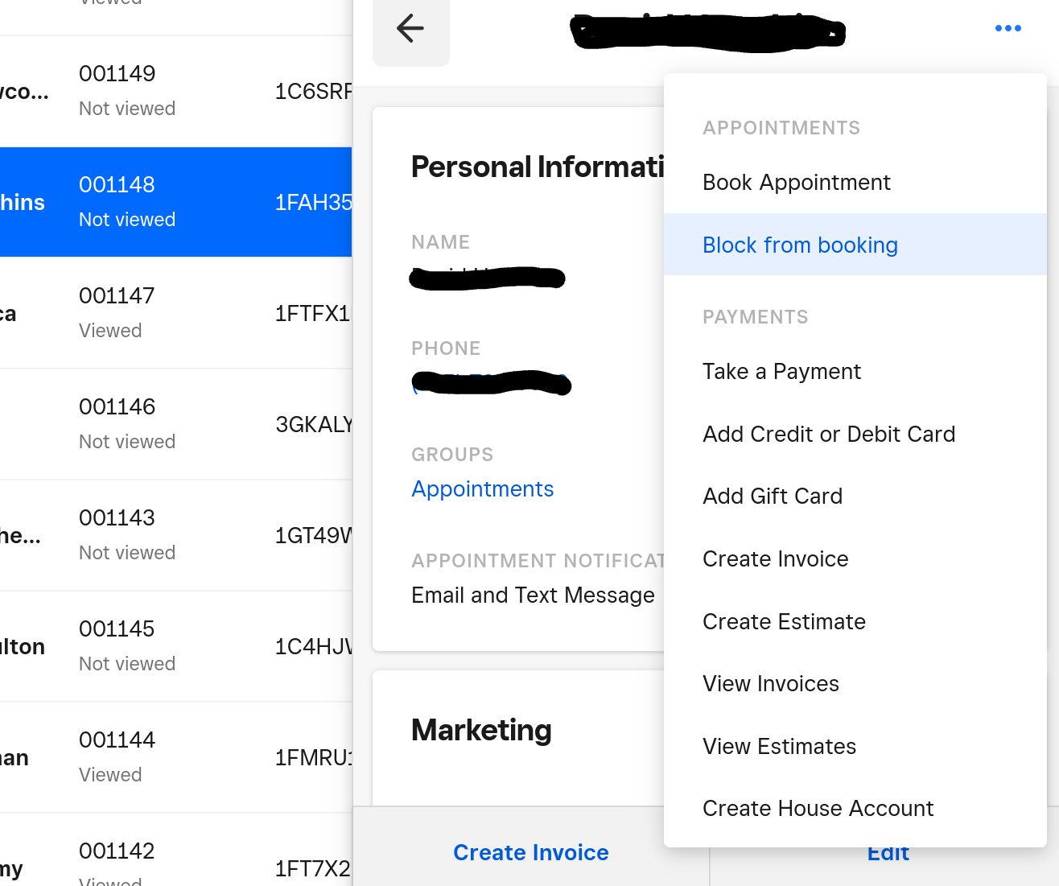This screenshot has height=886, width=1059.
Task: Choose Add Credit or Debit Card
Action: (829, 434)
